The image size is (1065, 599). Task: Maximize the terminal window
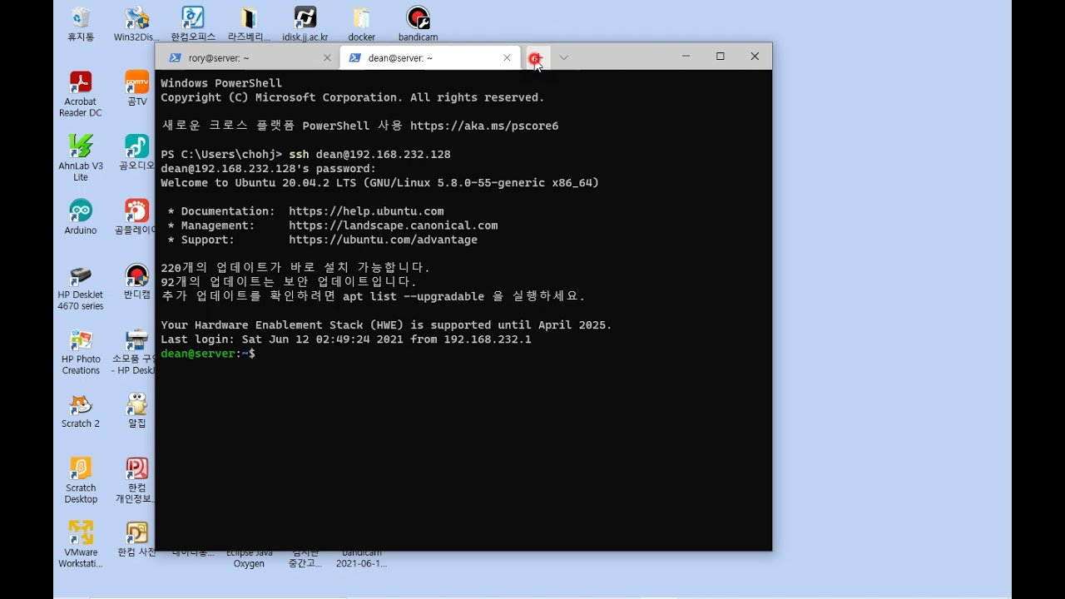pos(721,56)
